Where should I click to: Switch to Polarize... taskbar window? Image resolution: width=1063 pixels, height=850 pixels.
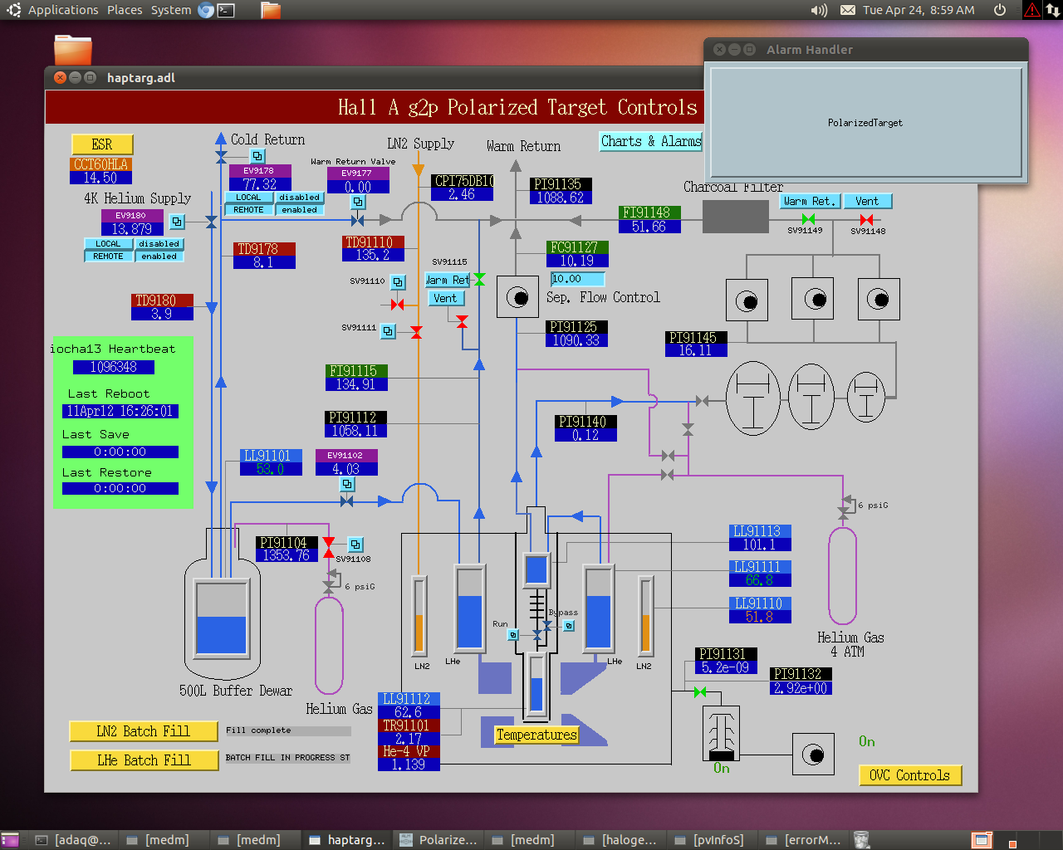(x=438, y=840)
